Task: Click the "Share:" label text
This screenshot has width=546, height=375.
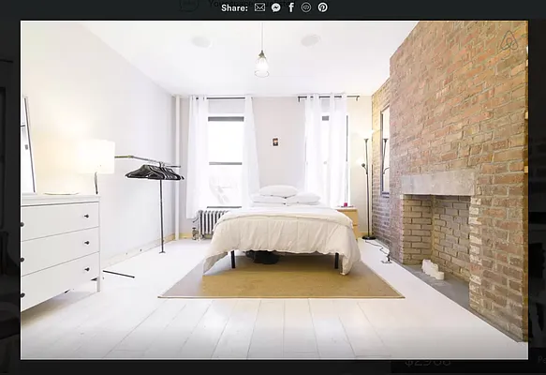Action: pos(234,7)
